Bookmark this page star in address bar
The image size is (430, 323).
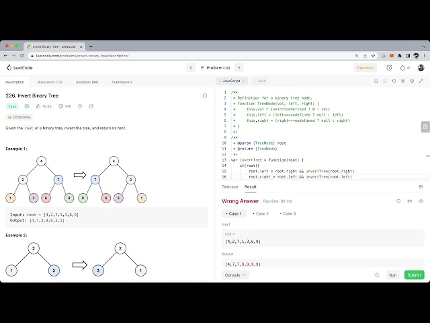click(373, 56)
